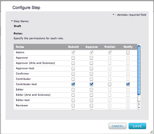Viewport: 154px width, 134px height.
Task: Check Approve for Approver (Arts and Sciences)
Action: (91, 63)
